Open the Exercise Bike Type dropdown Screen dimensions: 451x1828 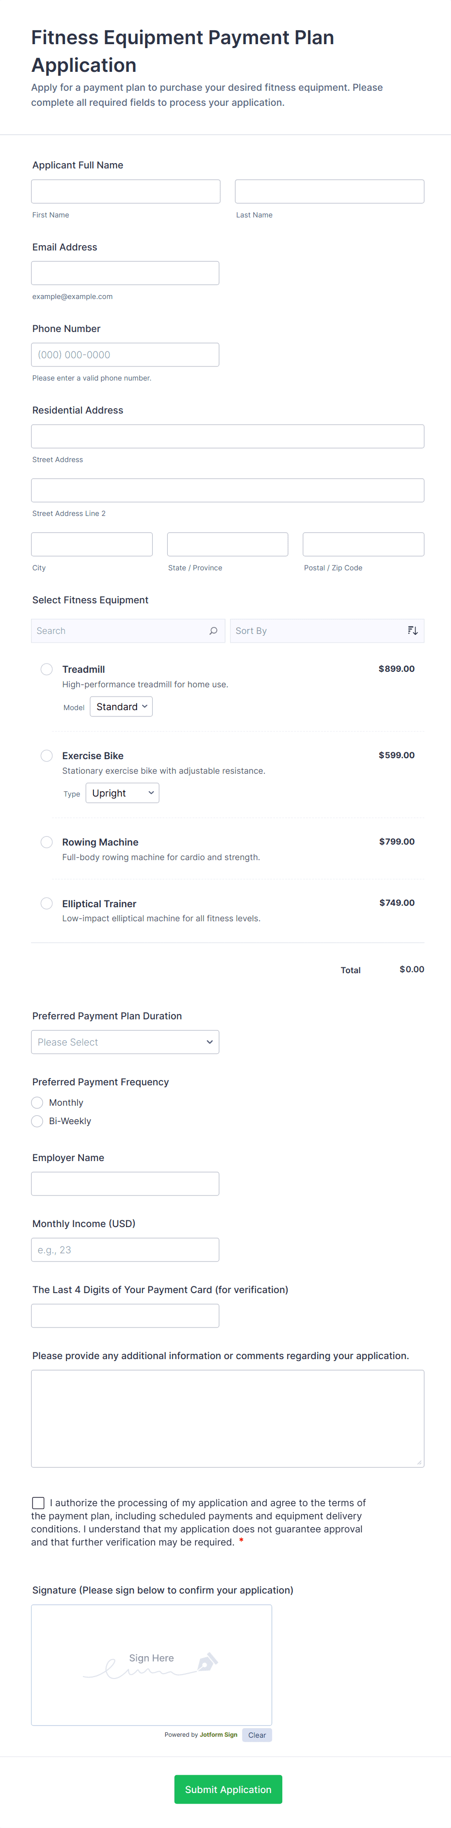point(122,793)
